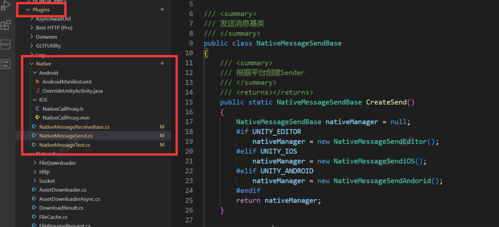
Task: Click the C icon beside NativeCallProxy.h
Action: click(x=37, y=109)
